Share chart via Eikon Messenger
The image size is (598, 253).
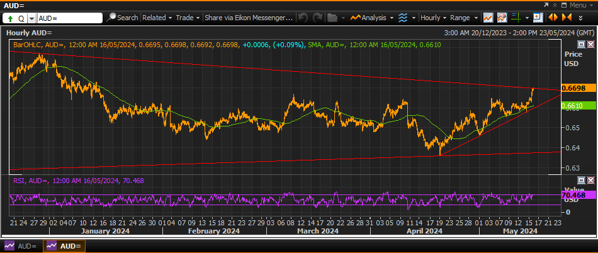pos(249,18)
